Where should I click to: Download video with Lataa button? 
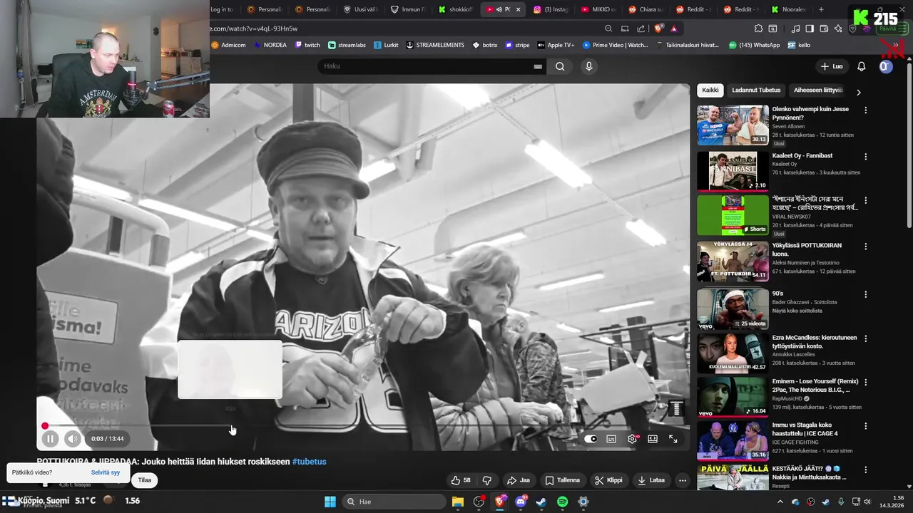coord(651,480)
